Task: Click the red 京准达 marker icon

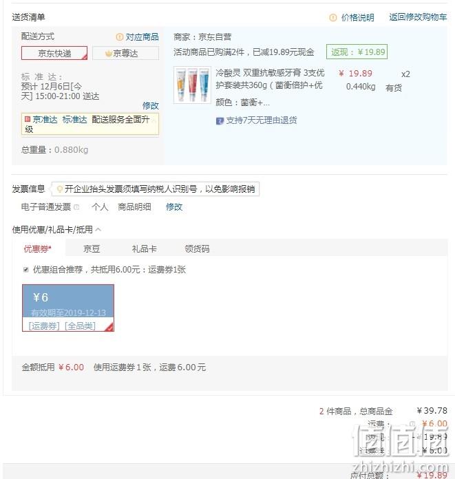Action: pos(28,119)
